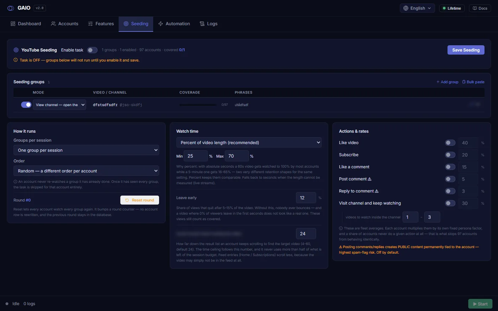Click the Leave early percentage field
498x311 pixels.
pos(306,198)
